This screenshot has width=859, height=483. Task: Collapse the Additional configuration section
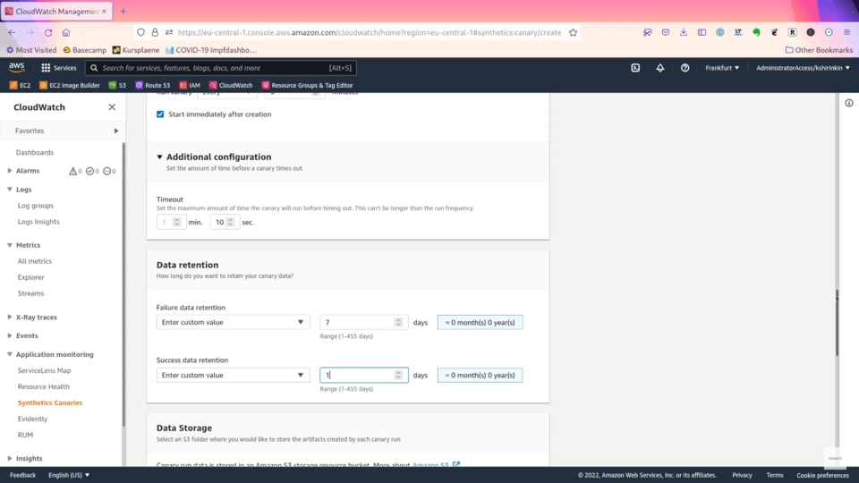pyautogui.click(x=159, y=157)
